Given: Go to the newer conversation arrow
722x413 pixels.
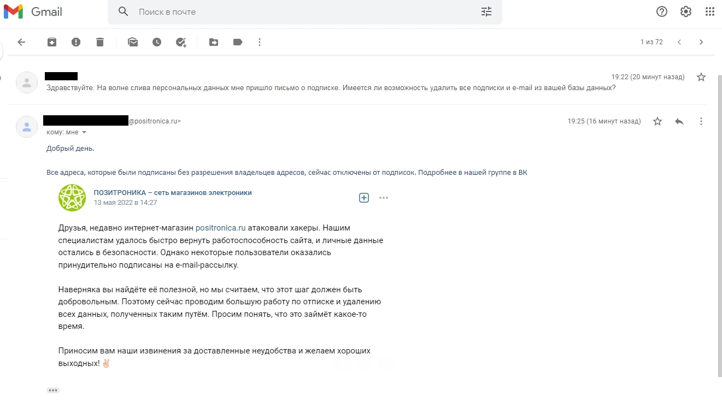Looking at the screenshot, I should click(x=679, y=42).
